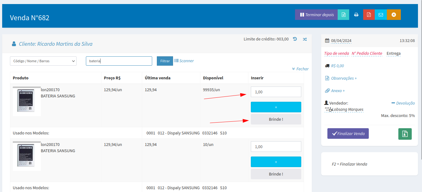Click the Finalizar Venda button
Viewport: 422px width, 192px height.
pyautogui.click(x=348, y=133)
